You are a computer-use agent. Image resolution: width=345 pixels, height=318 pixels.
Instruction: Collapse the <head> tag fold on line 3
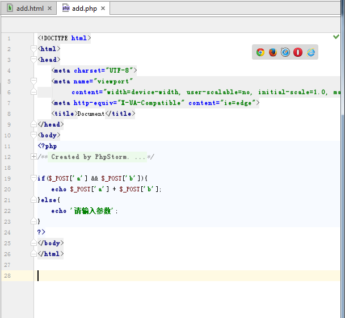tap(33, 60)
